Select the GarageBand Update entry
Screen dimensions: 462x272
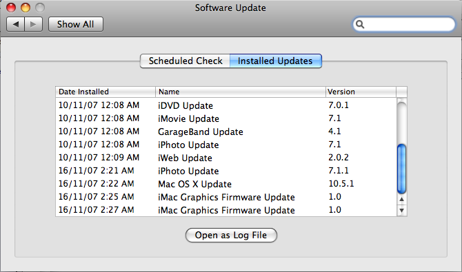click(226, 132)
